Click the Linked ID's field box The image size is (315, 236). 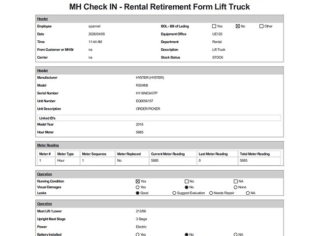click(158, 118)
